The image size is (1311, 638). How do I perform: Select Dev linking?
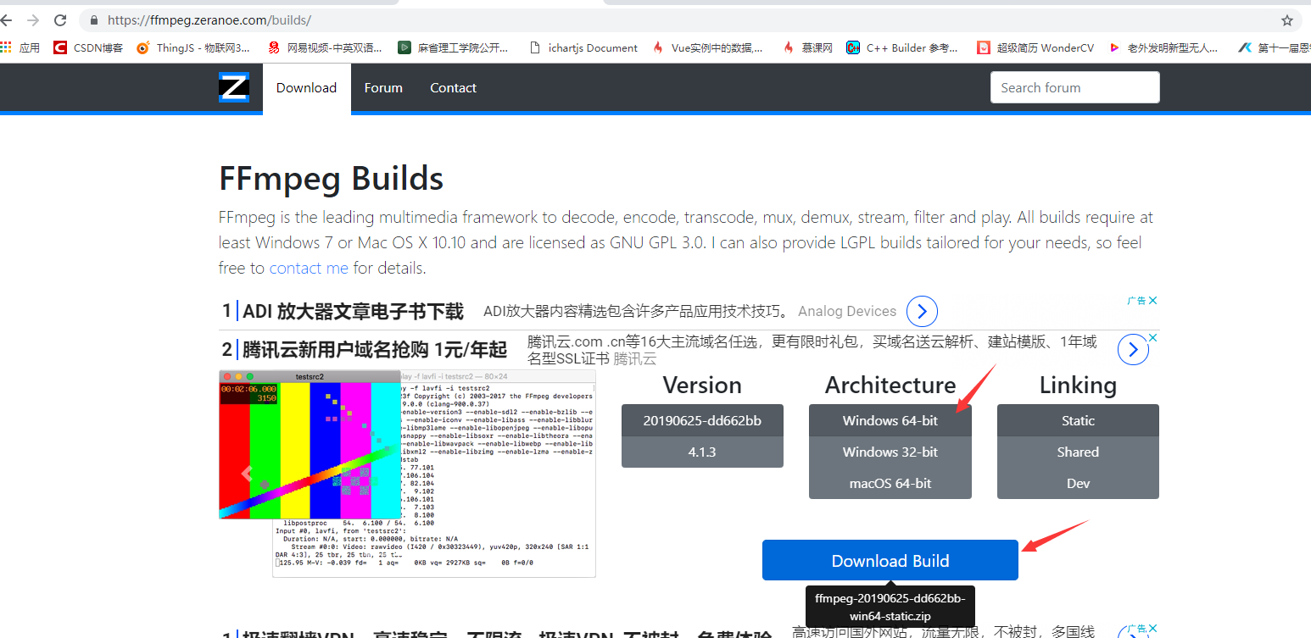tap(1078, 483)
